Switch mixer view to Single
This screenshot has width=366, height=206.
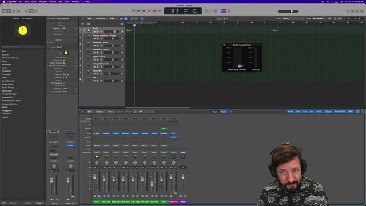point(214,112)
